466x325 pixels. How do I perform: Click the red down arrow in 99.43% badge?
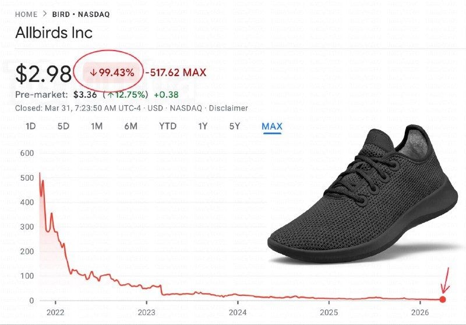93,73
